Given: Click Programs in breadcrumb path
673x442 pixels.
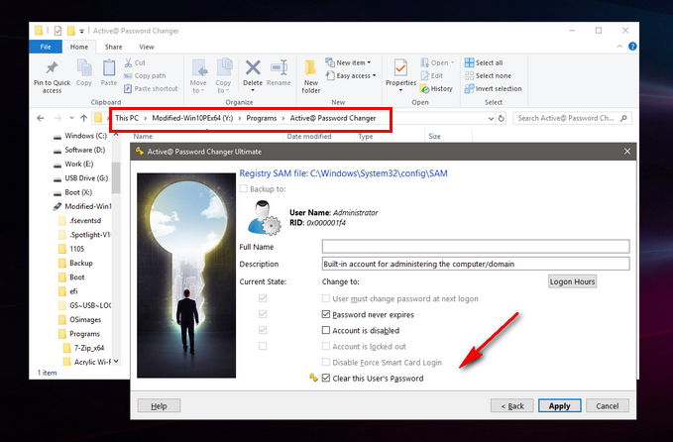Looking at the screenshot, I should (262, 118).
